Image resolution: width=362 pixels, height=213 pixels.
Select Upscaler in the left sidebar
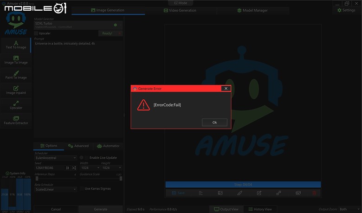click(x=16, y=105)
